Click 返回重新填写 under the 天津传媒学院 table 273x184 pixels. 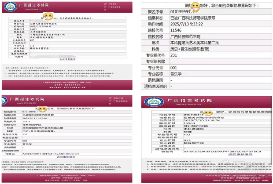coord(67,59)
